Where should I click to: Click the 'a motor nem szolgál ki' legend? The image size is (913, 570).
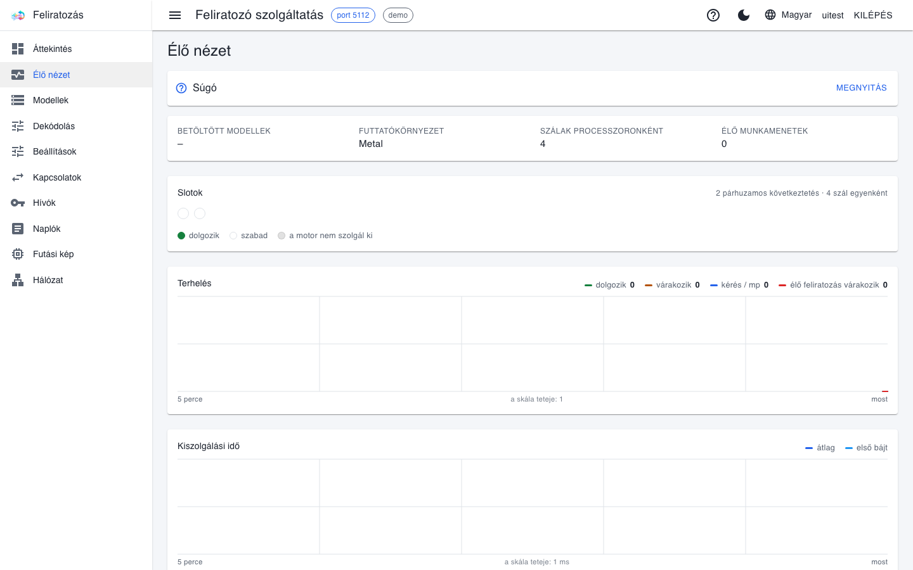(x=325, y=236)
